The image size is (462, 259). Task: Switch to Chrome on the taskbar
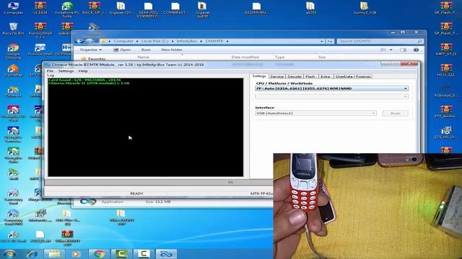99,254
